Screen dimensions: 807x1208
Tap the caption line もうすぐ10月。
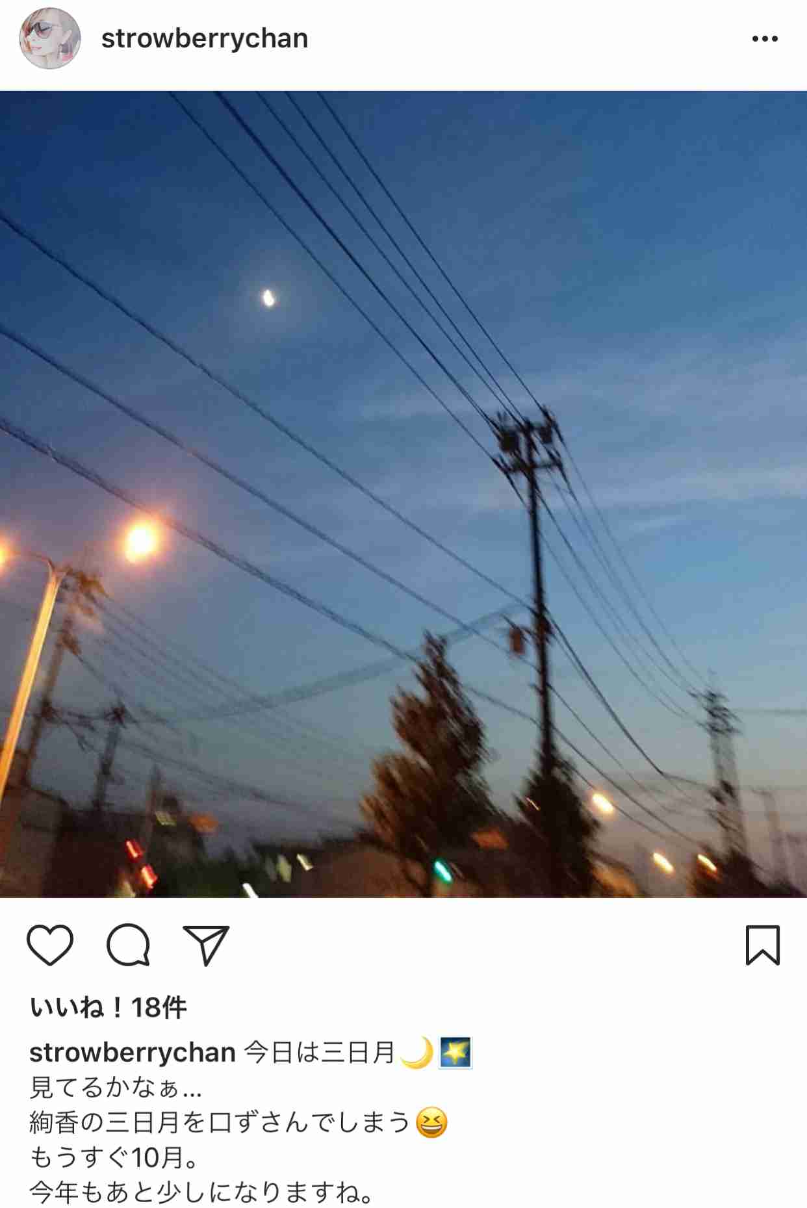[x=114, y=1157]
